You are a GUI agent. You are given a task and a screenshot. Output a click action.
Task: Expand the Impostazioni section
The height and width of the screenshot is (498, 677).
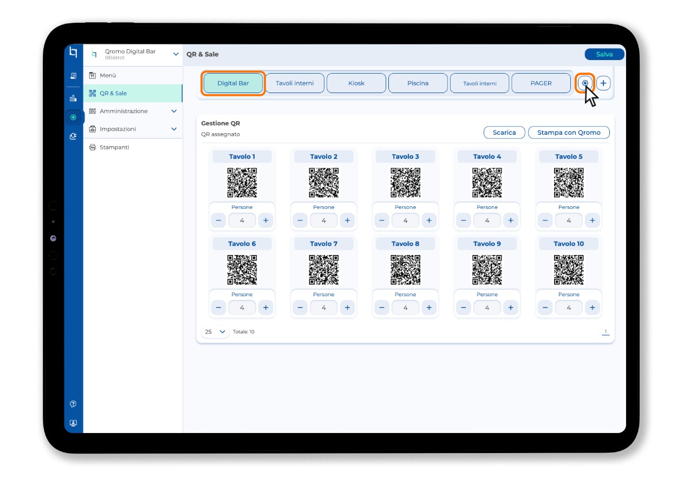[174, 129]
